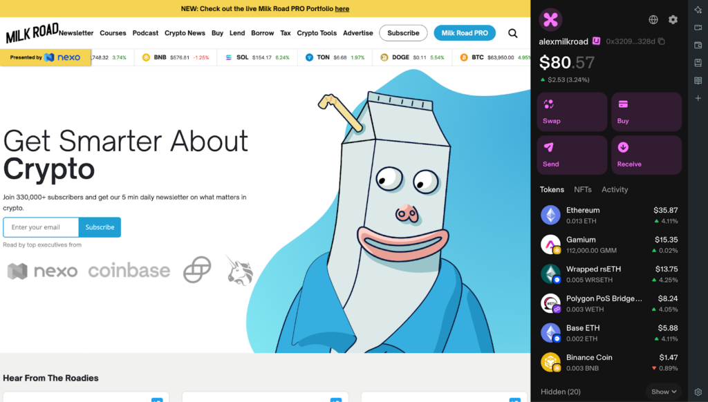The width and height of the screenshot is (708, 402).
Task: Click the Buy card tile
Action: (646, 112)
